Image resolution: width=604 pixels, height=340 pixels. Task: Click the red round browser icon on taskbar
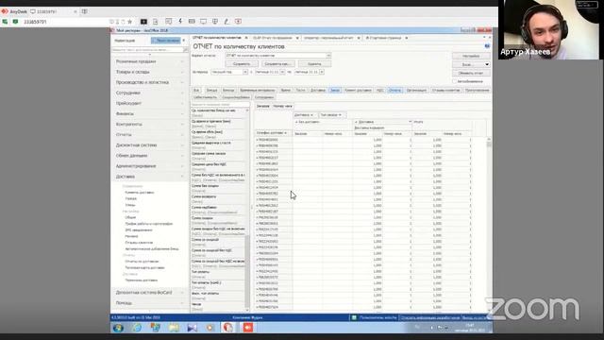coord(228,328)
